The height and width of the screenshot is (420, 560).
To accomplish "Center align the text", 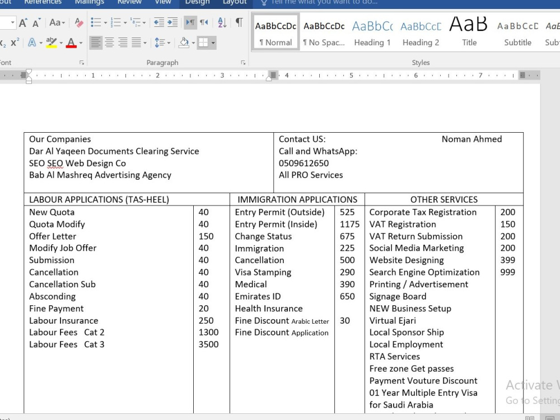I will click(x=109, y=43).
